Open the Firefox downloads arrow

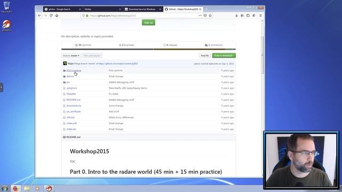point(236,15)
